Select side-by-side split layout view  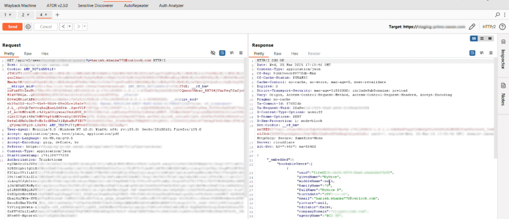pyautogui.click(x=473, y=38)
